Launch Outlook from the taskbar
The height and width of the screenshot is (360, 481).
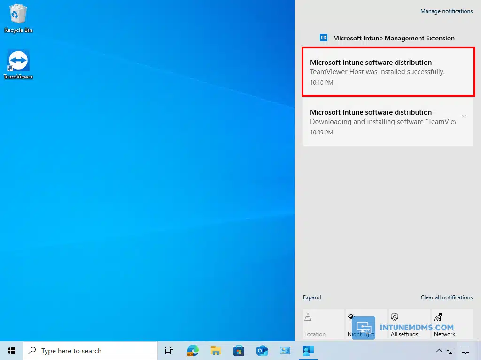262,351
